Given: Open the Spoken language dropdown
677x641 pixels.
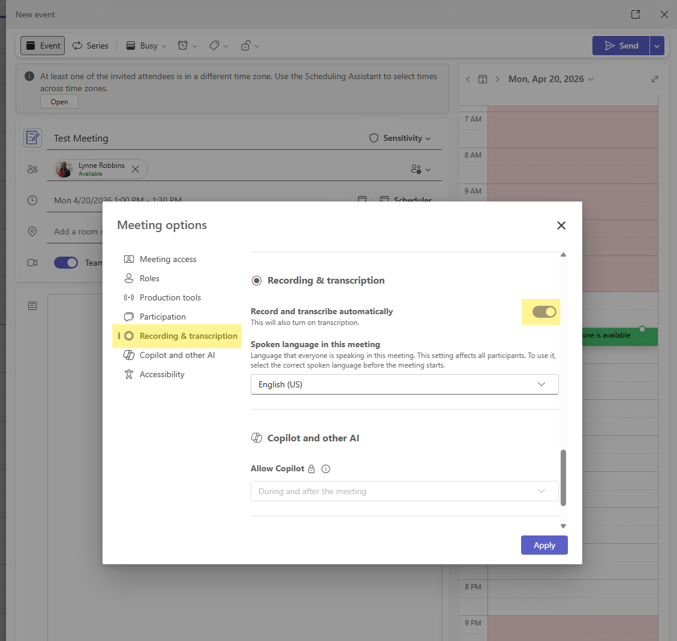Looking at the screenshot, I should pyautogui.click(x=404, y=384).
